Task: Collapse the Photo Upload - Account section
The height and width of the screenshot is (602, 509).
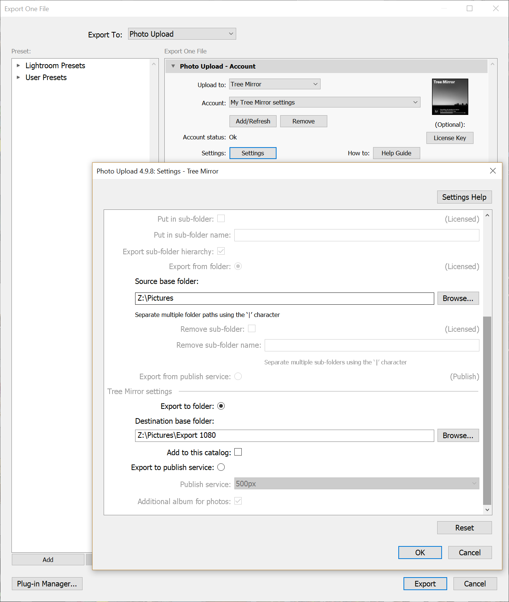Action: 173,66
